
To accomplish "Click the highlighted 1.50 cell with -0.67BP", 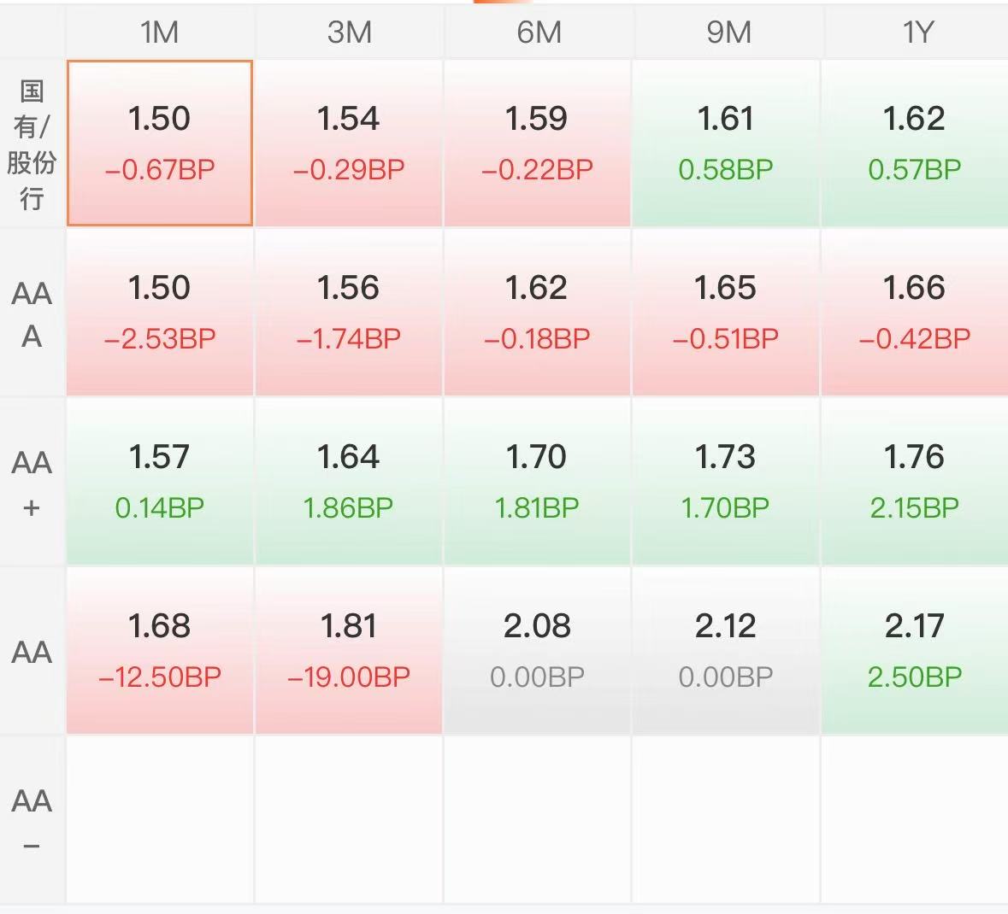I will [159, 144].
